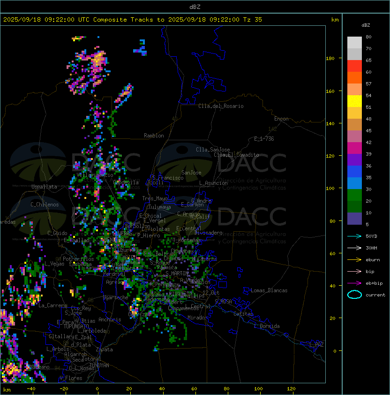Click the 'L_Vegas' place label

coord(54,264)
